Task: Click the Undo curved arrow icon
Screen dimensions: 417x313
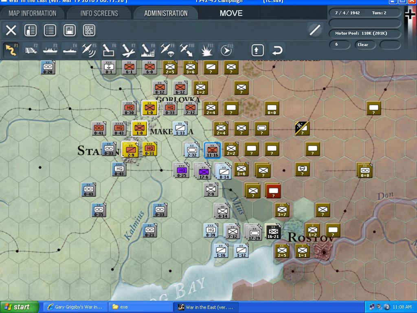Action: [x=277, y=50]
